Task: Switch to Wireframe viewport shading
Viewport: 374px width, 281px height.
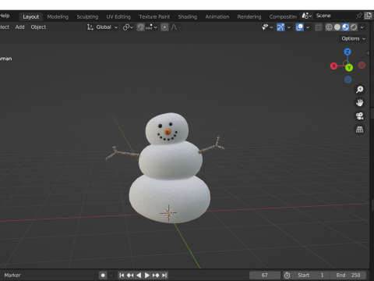Action: pos(329,27)
